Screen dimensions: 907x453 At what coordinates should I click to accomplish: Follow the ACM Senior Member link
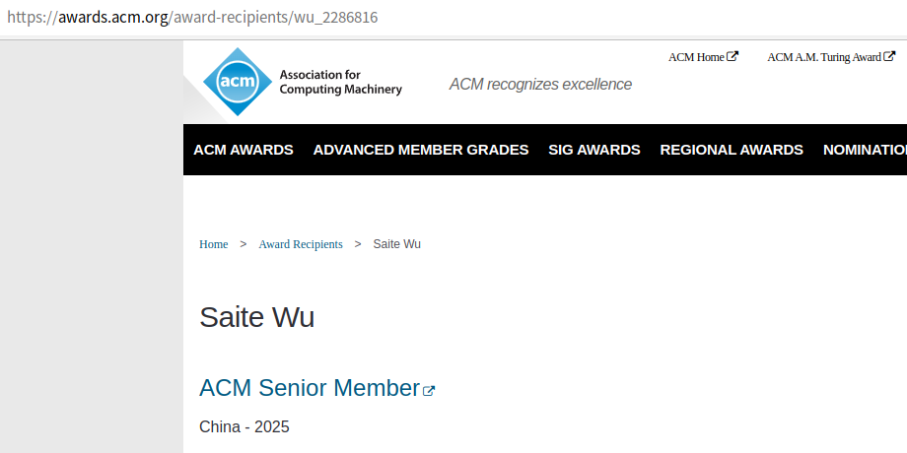click(x=310, y=388)
